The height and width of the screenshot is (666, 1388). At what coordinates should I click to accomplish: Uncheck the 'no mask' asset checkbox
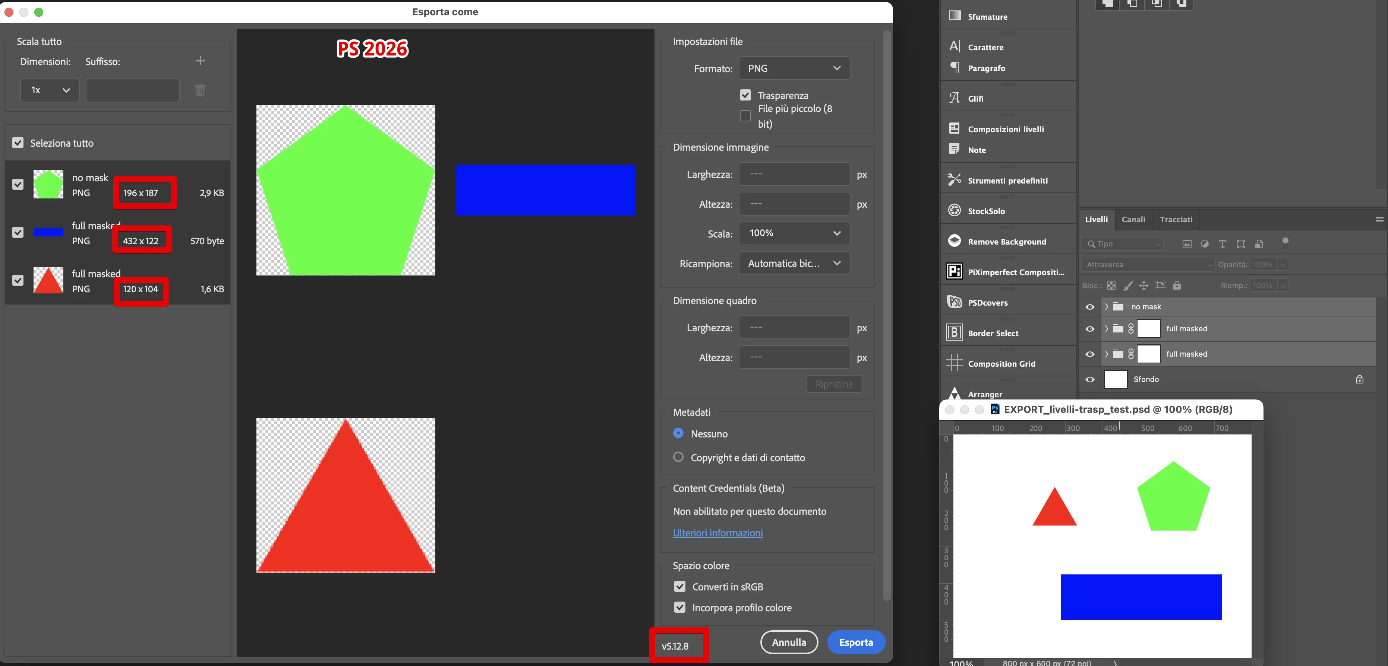coord(18,184)
